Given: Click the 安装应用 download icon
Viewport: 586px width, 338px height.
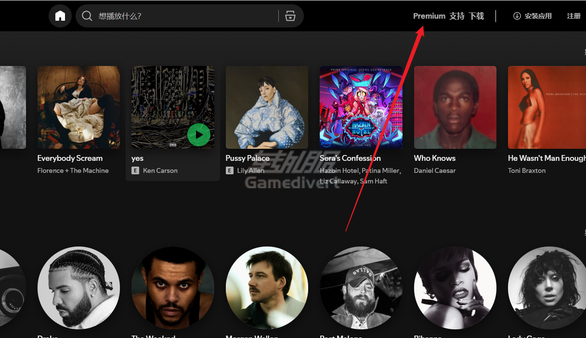Looking at the screenshot, I should point(517,15).
